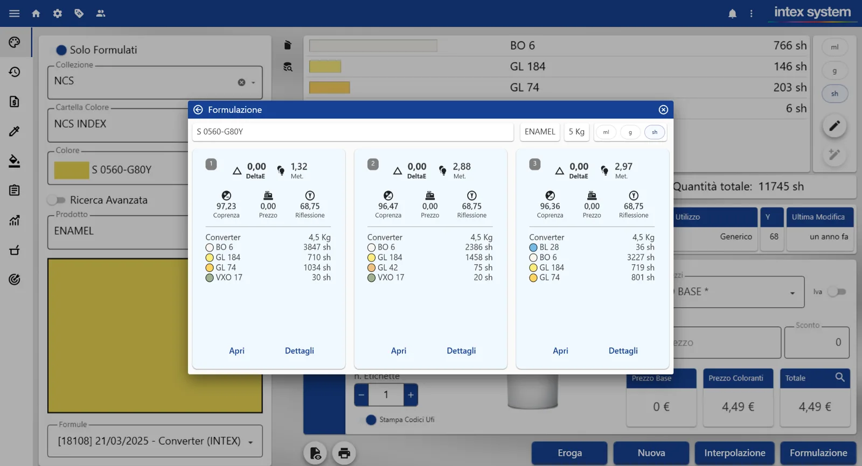Open notifications bell

coord(732,13)
